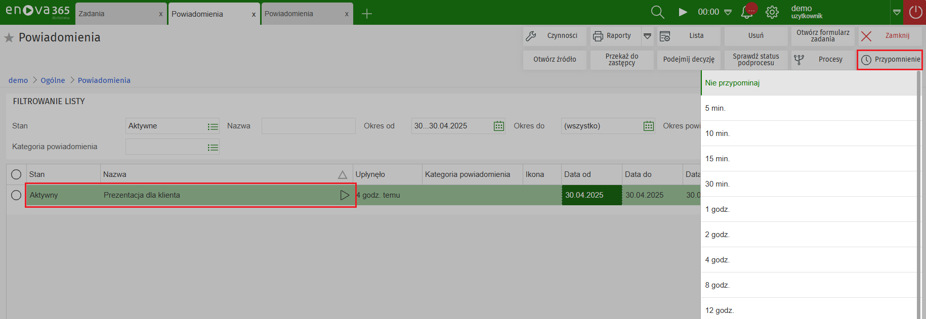Viewport: 926px width, 319px height.
Task: Click the search magnifier icon
Action: coord(657,12)
